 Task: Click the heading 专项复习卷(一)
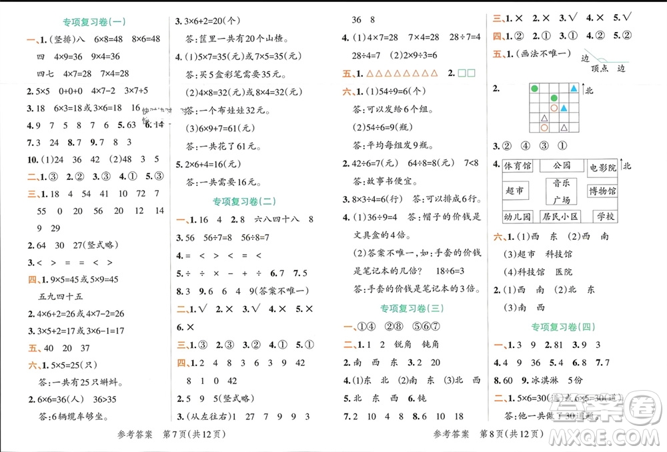pyautogui.click(x=94, y=22)
